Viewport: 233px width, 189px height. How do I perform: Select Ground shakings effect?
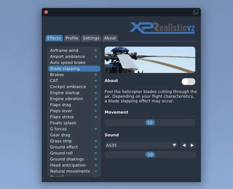[x=74, y=159]
